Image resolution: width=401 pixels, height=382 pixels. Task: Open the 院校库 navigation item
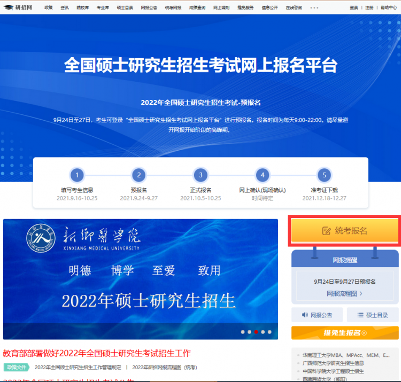(x=83, y=8)
